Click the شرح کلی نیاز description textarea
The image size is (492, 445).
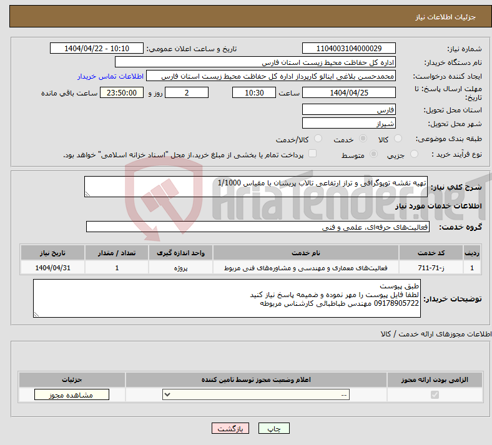(256, 187)
